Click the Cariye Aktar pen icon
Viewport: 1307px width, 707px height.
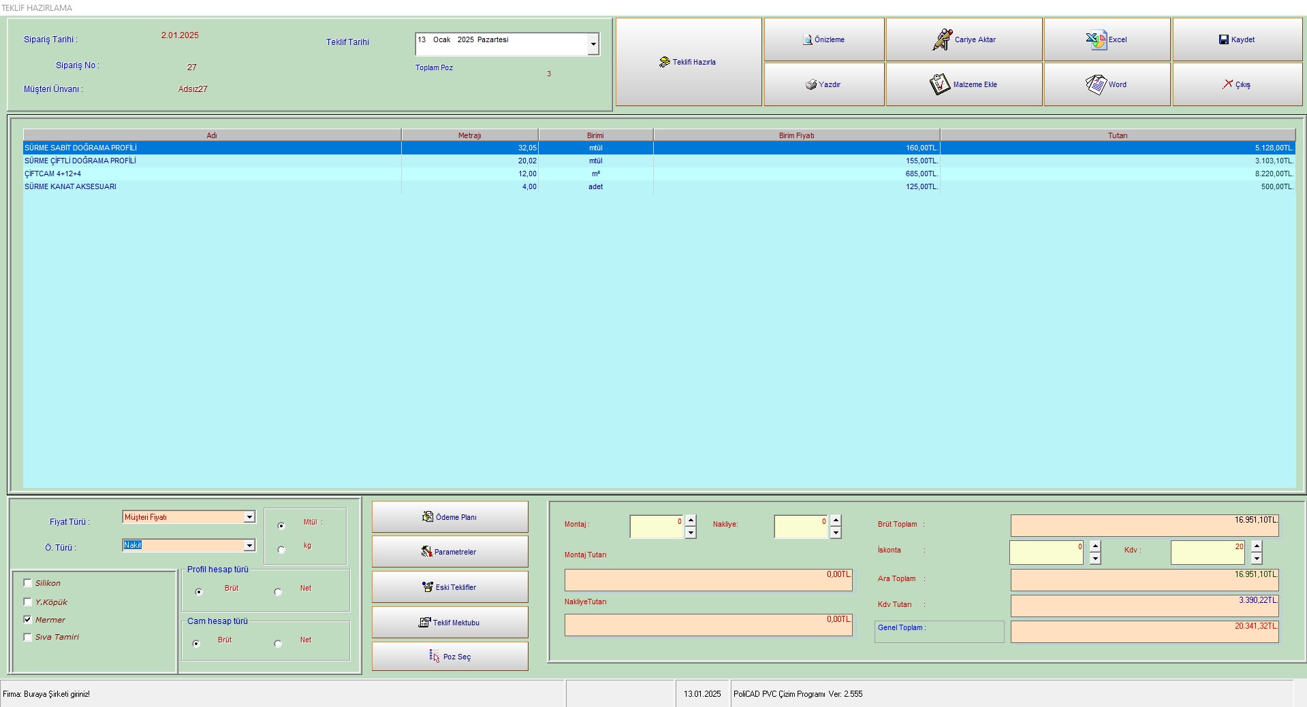[x=942, y=39]
